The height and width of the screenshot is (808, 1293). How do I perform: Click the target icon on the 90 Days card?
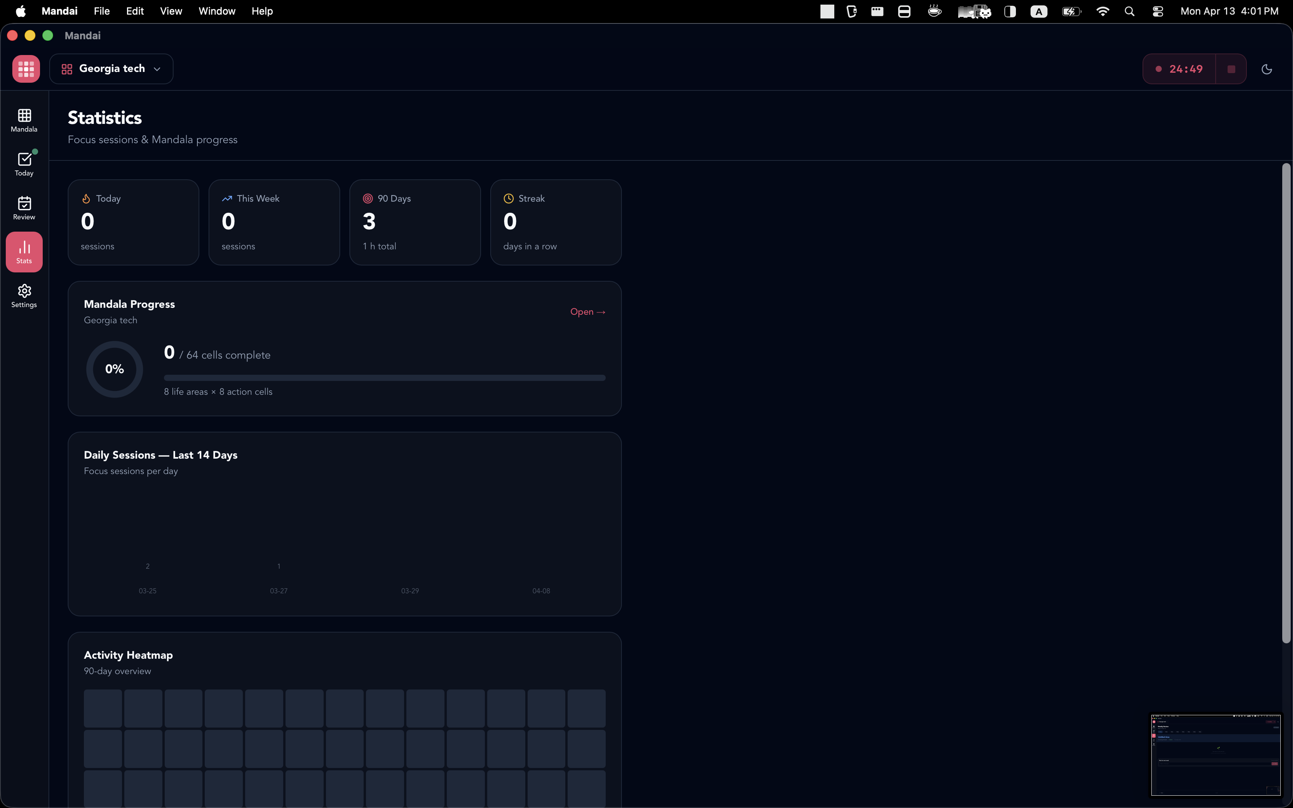coord(368,198)
